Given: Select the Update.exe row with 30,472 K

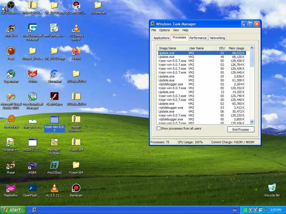Looking at the screenshot, I should [202, 111].
